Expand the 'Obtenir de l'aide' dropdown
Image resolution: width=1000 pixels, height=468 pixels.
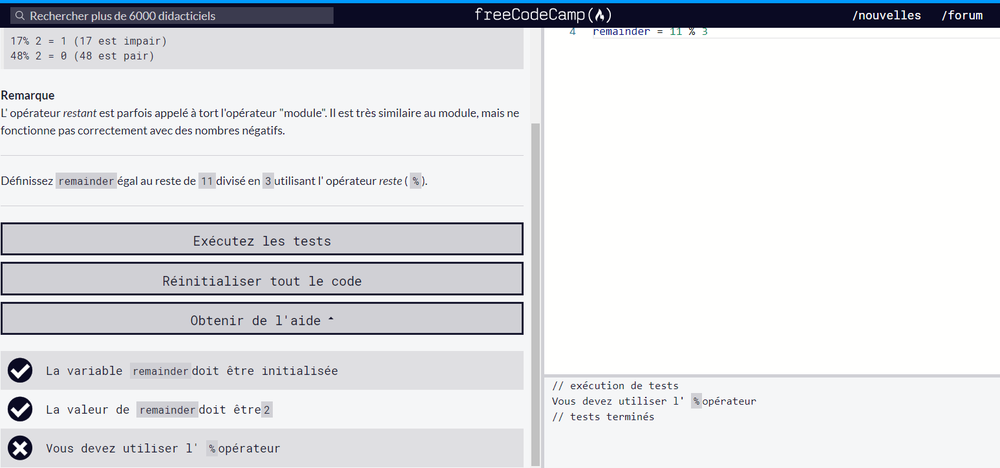[262, 319]
